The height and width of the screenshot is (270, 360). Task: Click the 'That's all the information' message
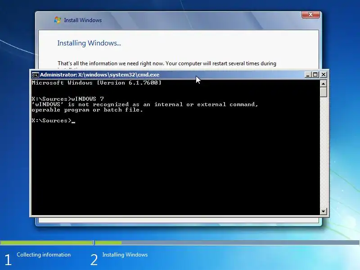[167, 63]
